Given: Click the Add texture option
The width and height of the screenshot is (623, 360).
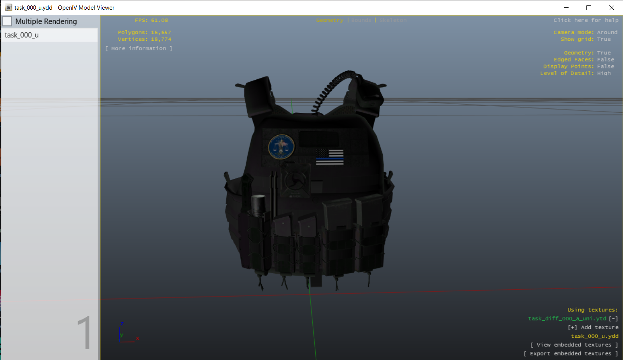Looking at the screenshot, I should pos(593,327).
